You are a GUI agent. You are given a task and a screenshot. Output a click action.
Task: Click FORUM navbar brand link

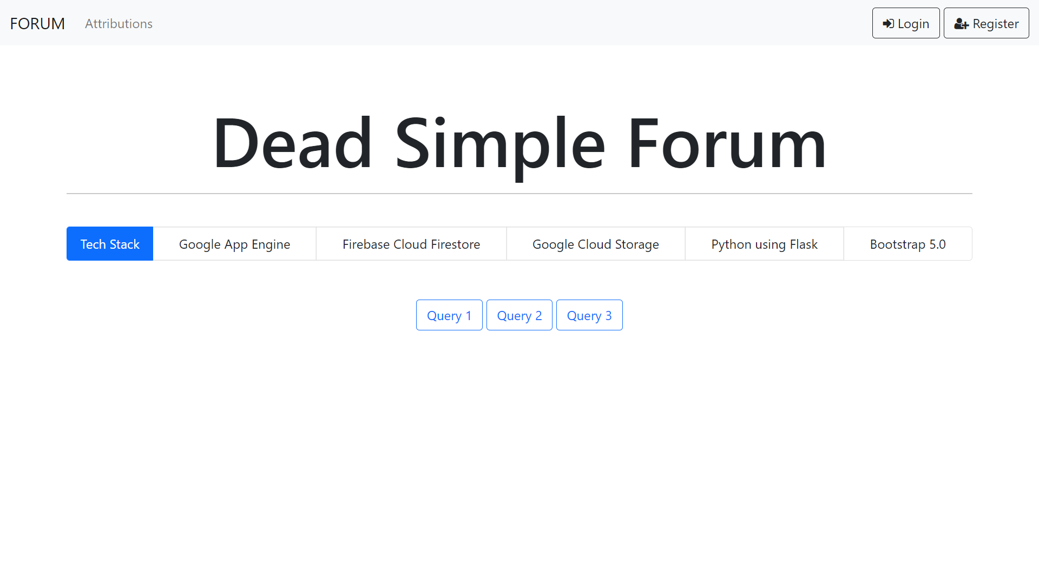click(x=37, y=23)
